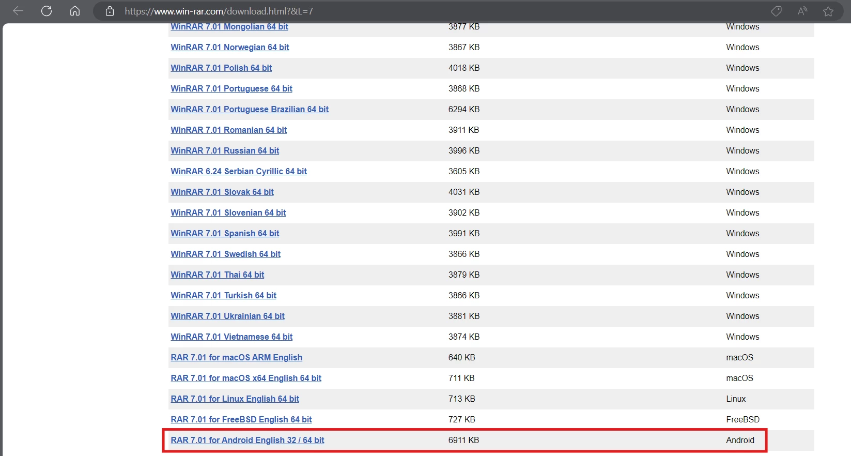Image resolution: width=851 pixels, height=456 pixels.
Task: Click the Android platform cell
Action: tap(740, 440)
